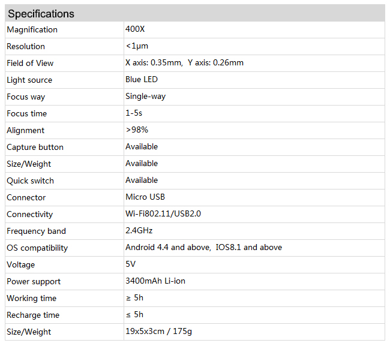This screenshot has height=346, width=390.
Task: Select the Magnification row label
Action: point(32,29)
